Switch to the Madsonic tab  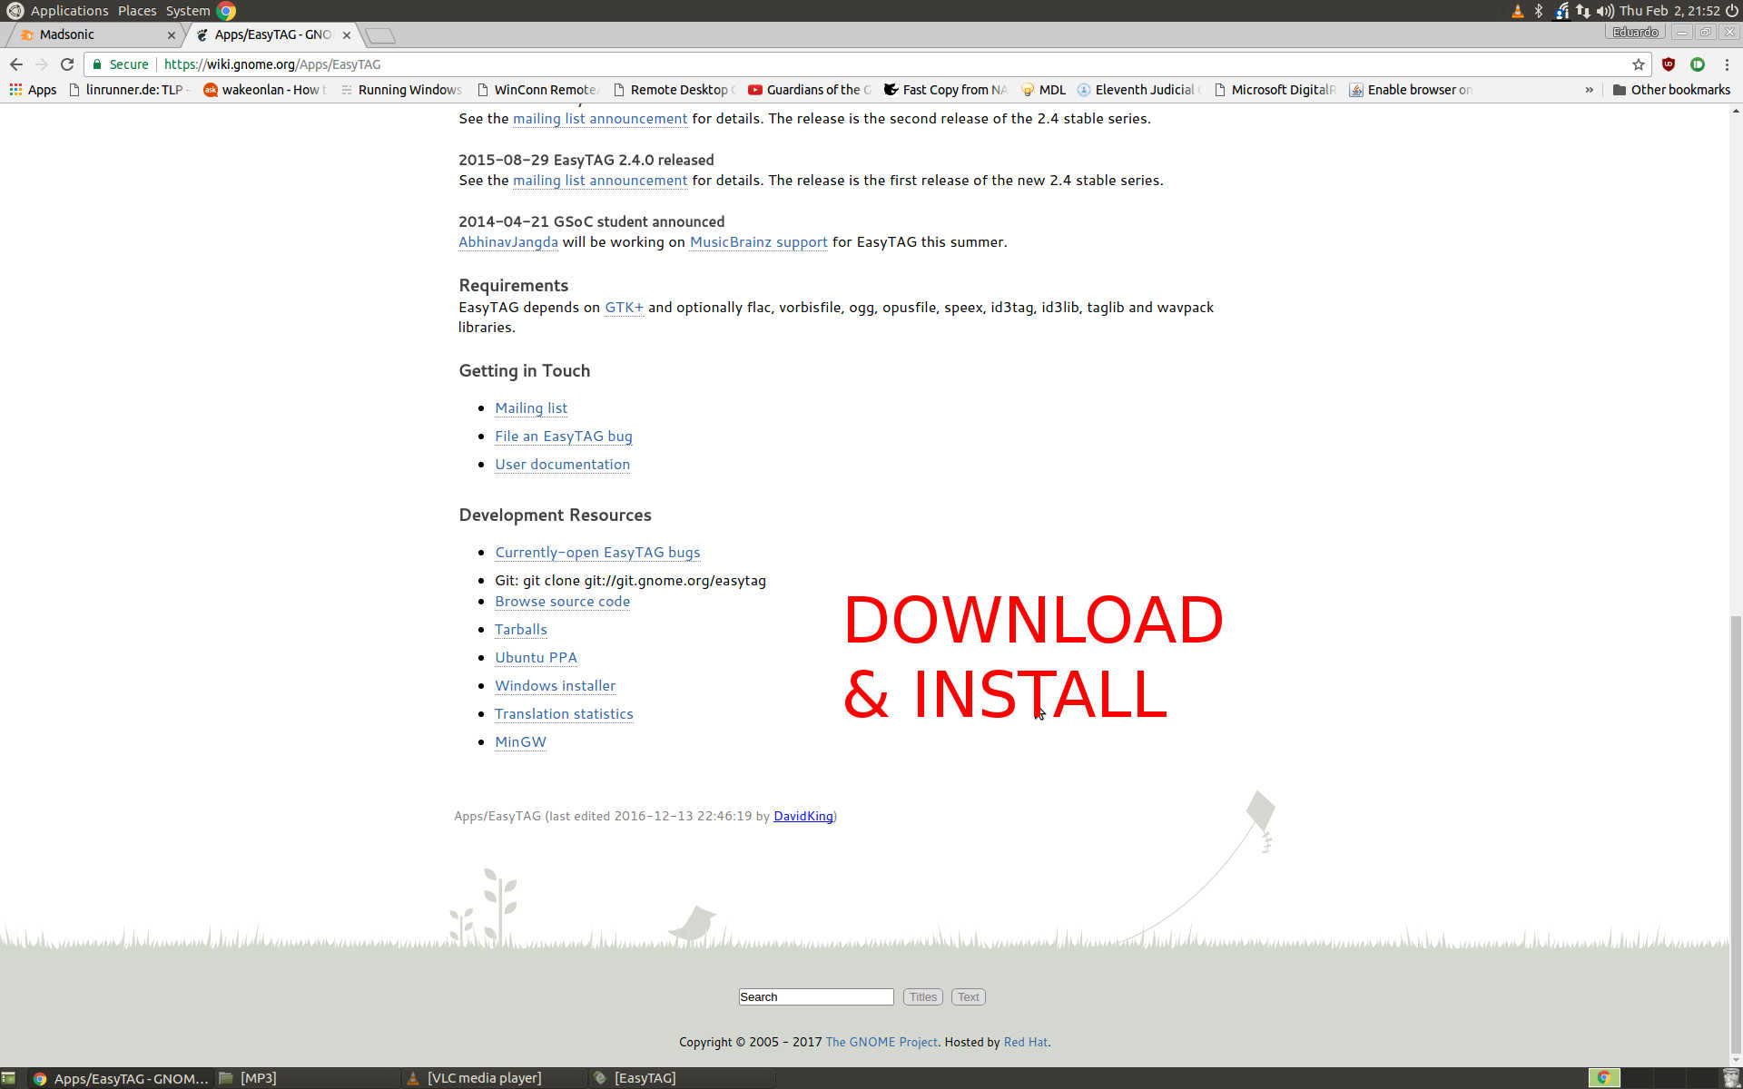point(95,34)
